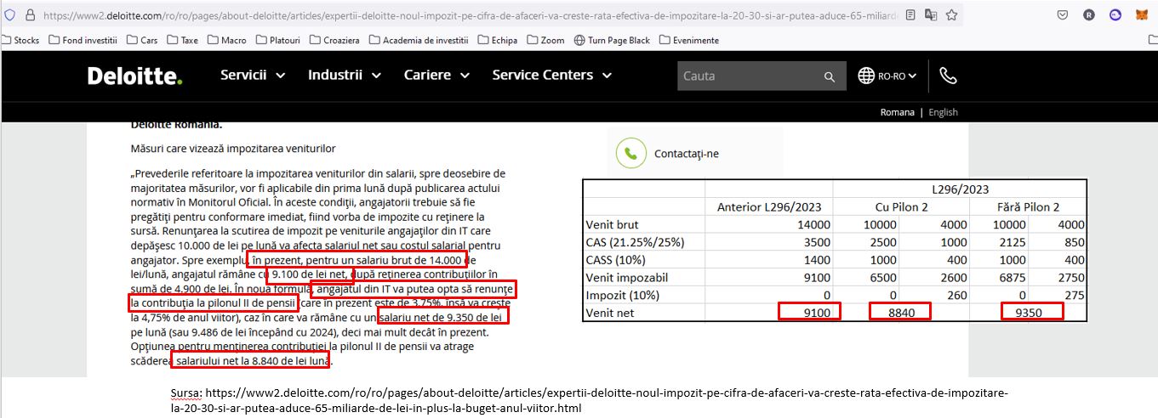
Task: Click the 'Anterior L296/2023' column header
Action: [x=770, y=206]
